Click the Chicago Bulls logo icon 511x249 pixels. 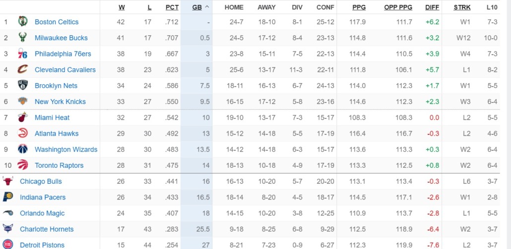pos(8,181)
